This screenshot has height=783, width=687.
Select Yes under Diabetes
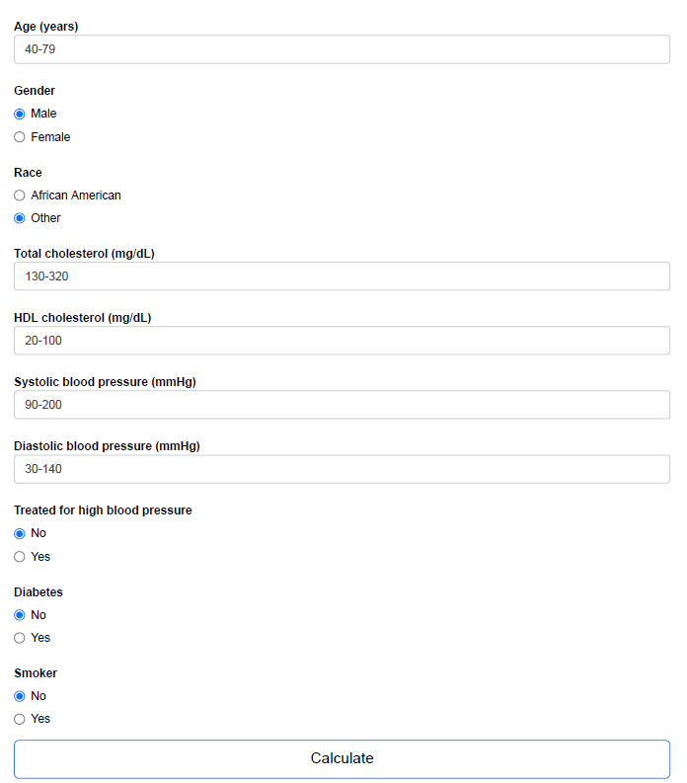click(20, 638)
